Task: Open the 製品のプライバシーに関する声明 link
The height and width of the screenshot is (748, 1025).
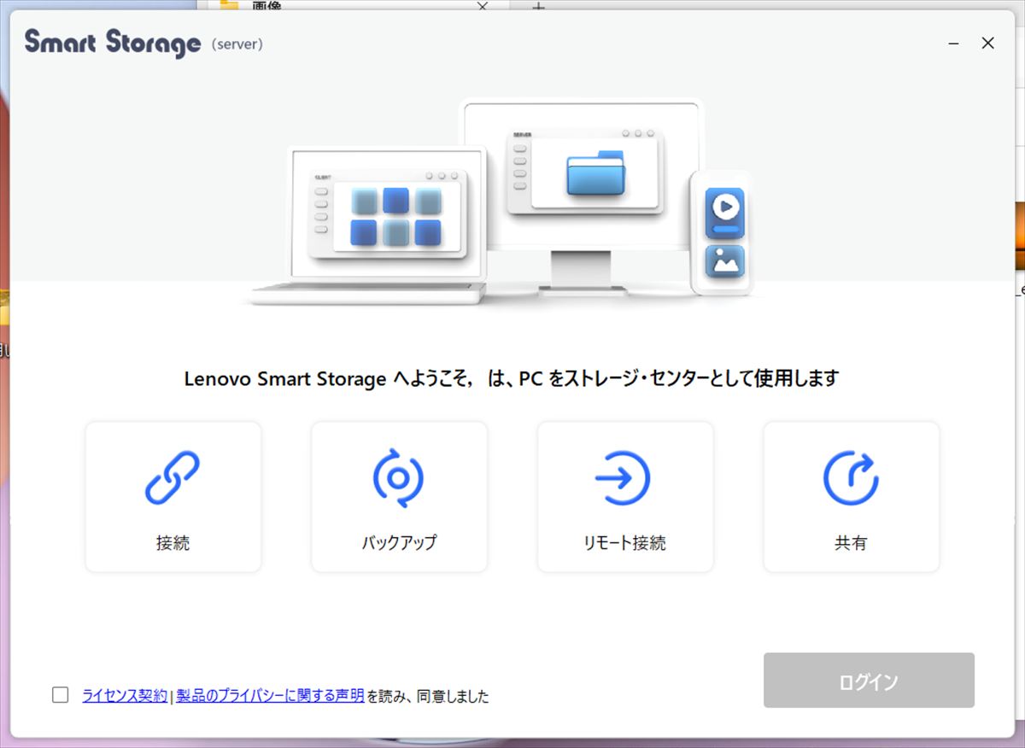Action: (x=270, y=696)
